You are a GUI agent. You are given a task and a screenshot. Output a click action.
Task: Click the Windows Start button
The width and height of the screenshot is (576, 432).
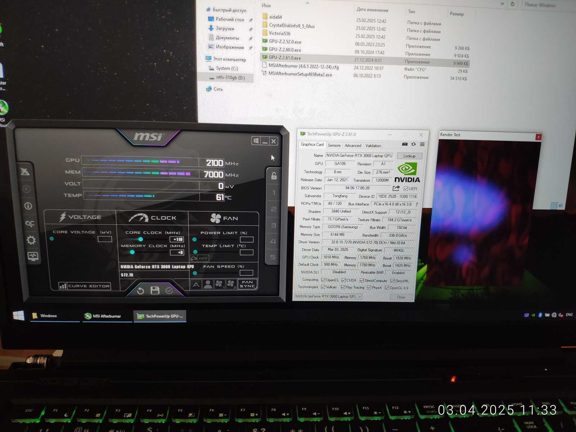pyautogui.click(x=18, y=316)
